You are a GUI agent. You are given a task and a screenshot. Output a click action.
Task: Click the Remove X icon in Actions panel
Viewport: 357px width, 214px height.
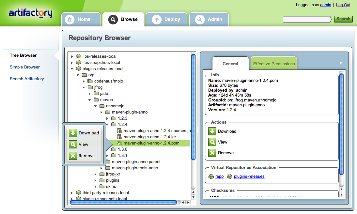click(x=212, y=153)
